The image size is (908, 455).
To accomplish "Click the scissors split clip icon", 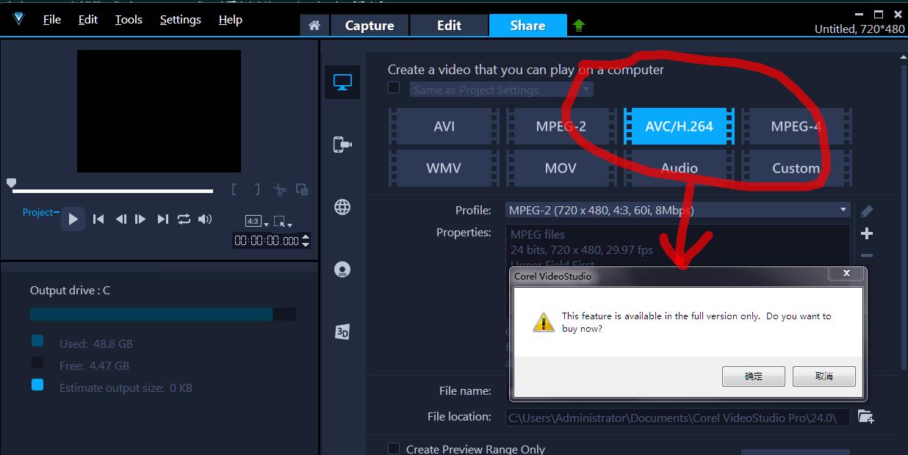I will tap(280, 189).
